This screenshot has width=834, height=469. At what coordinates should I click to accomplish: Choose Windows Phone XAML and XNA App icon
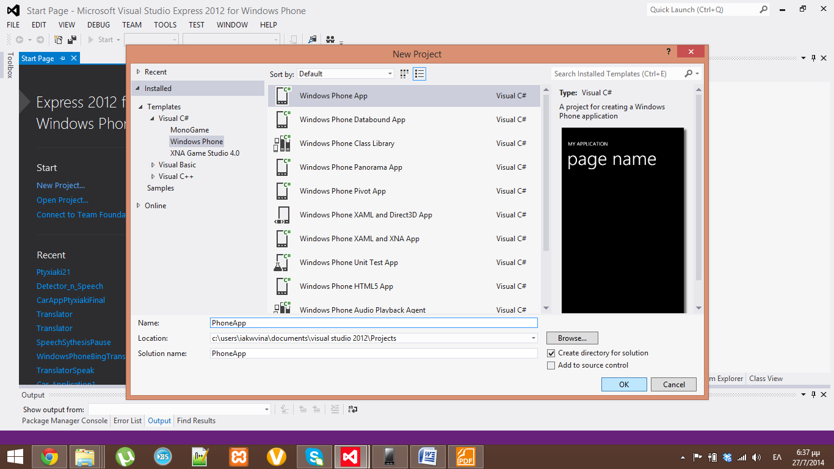tap(283, 239)
